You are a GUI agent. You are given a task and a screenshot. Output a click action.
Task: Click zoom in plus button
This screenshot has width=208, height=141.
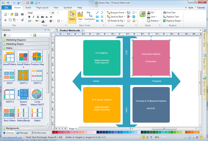(x=185, y=137)
